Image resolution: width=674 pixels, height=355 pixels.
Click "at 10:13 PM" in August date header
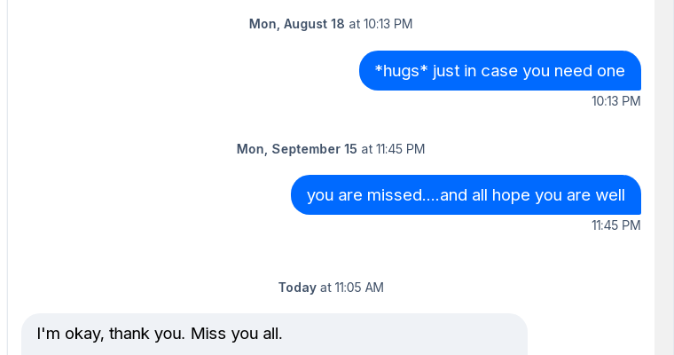click(380, 24)
